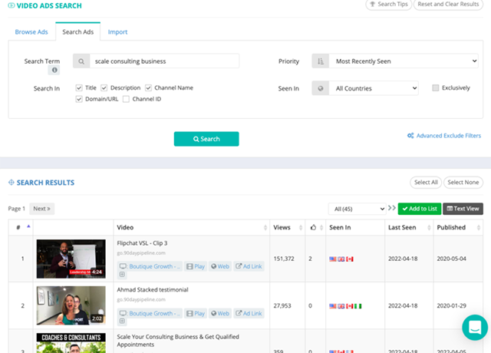Open Search Tips
The height and width of the screenshot is (353, 491).
pyautogui.click(x=389, y=5)
